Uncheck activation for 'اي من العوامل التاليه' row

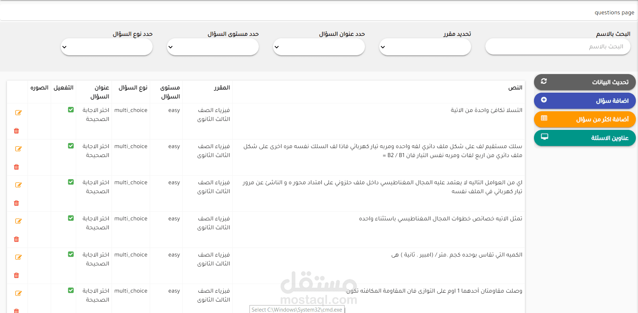pyautogui.click(x=71, y=182)
